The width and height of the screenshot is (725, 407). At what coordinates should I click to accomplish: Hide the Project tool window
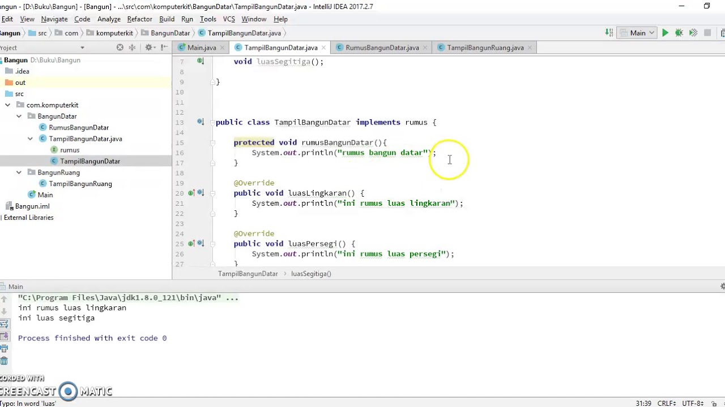point(165,47)
